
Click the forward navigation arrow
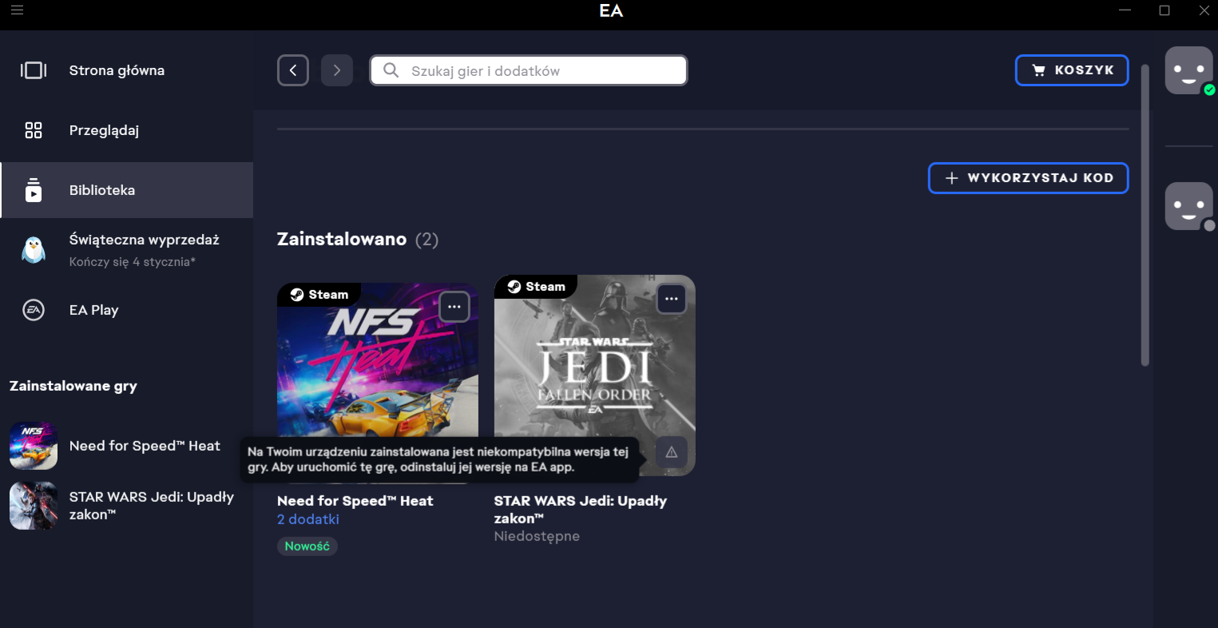(337, 70)
